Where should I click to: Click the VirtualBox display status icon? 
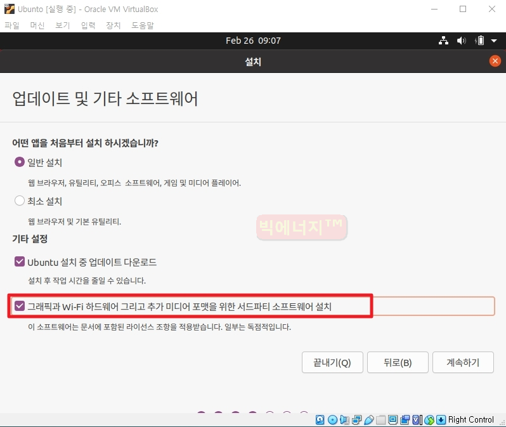point(392,419)
